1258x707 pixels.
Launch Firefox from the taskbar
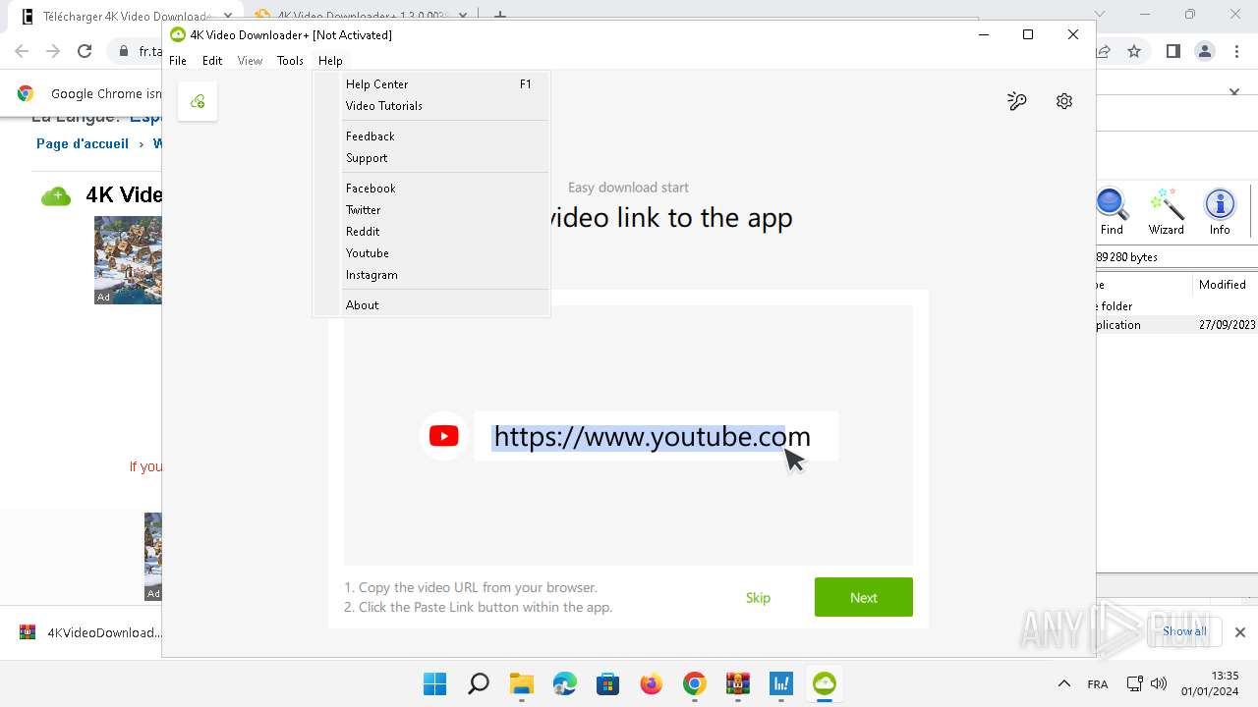pyautogui.click(x=651, y=683)
